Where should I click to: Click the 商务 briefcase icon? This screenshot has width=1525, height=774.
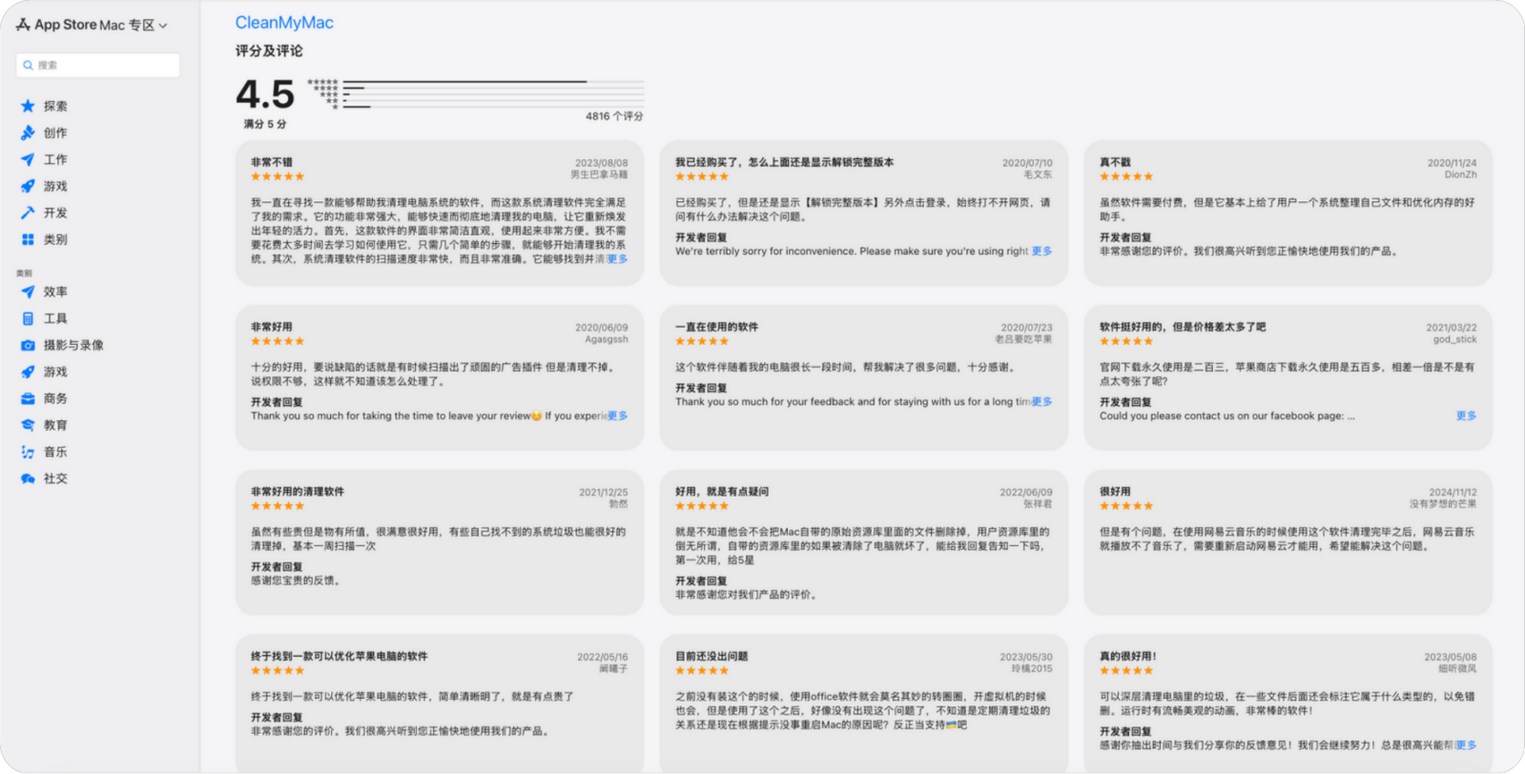(28, 398)
